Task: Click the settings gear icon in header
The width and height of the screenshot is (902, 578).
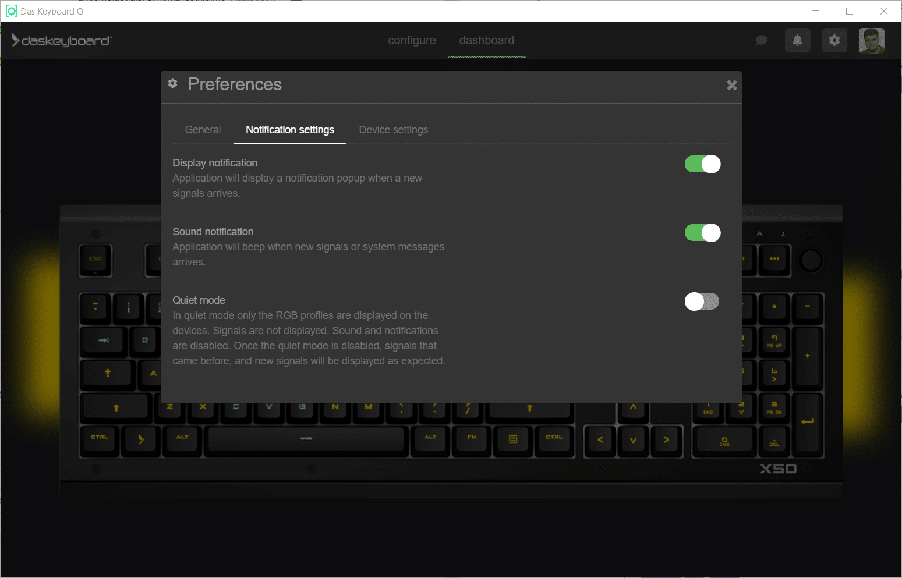Action: (834, 40)
